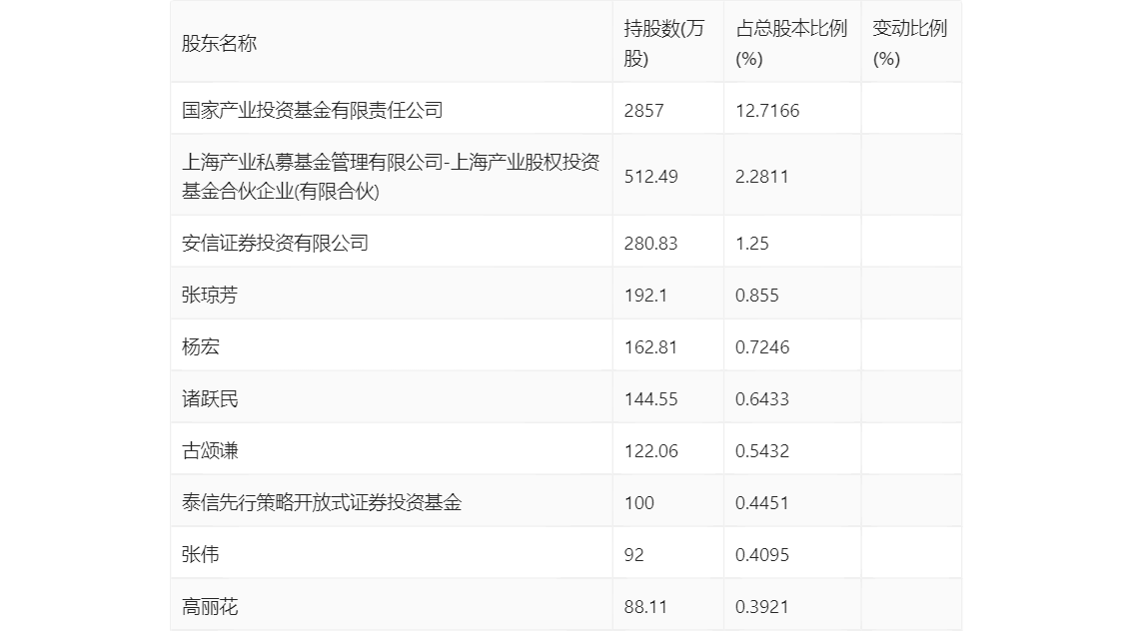Click percentage 12.7166
Image resolution: width=1133 pixels, height=631 pixels.
coord(767,111)
